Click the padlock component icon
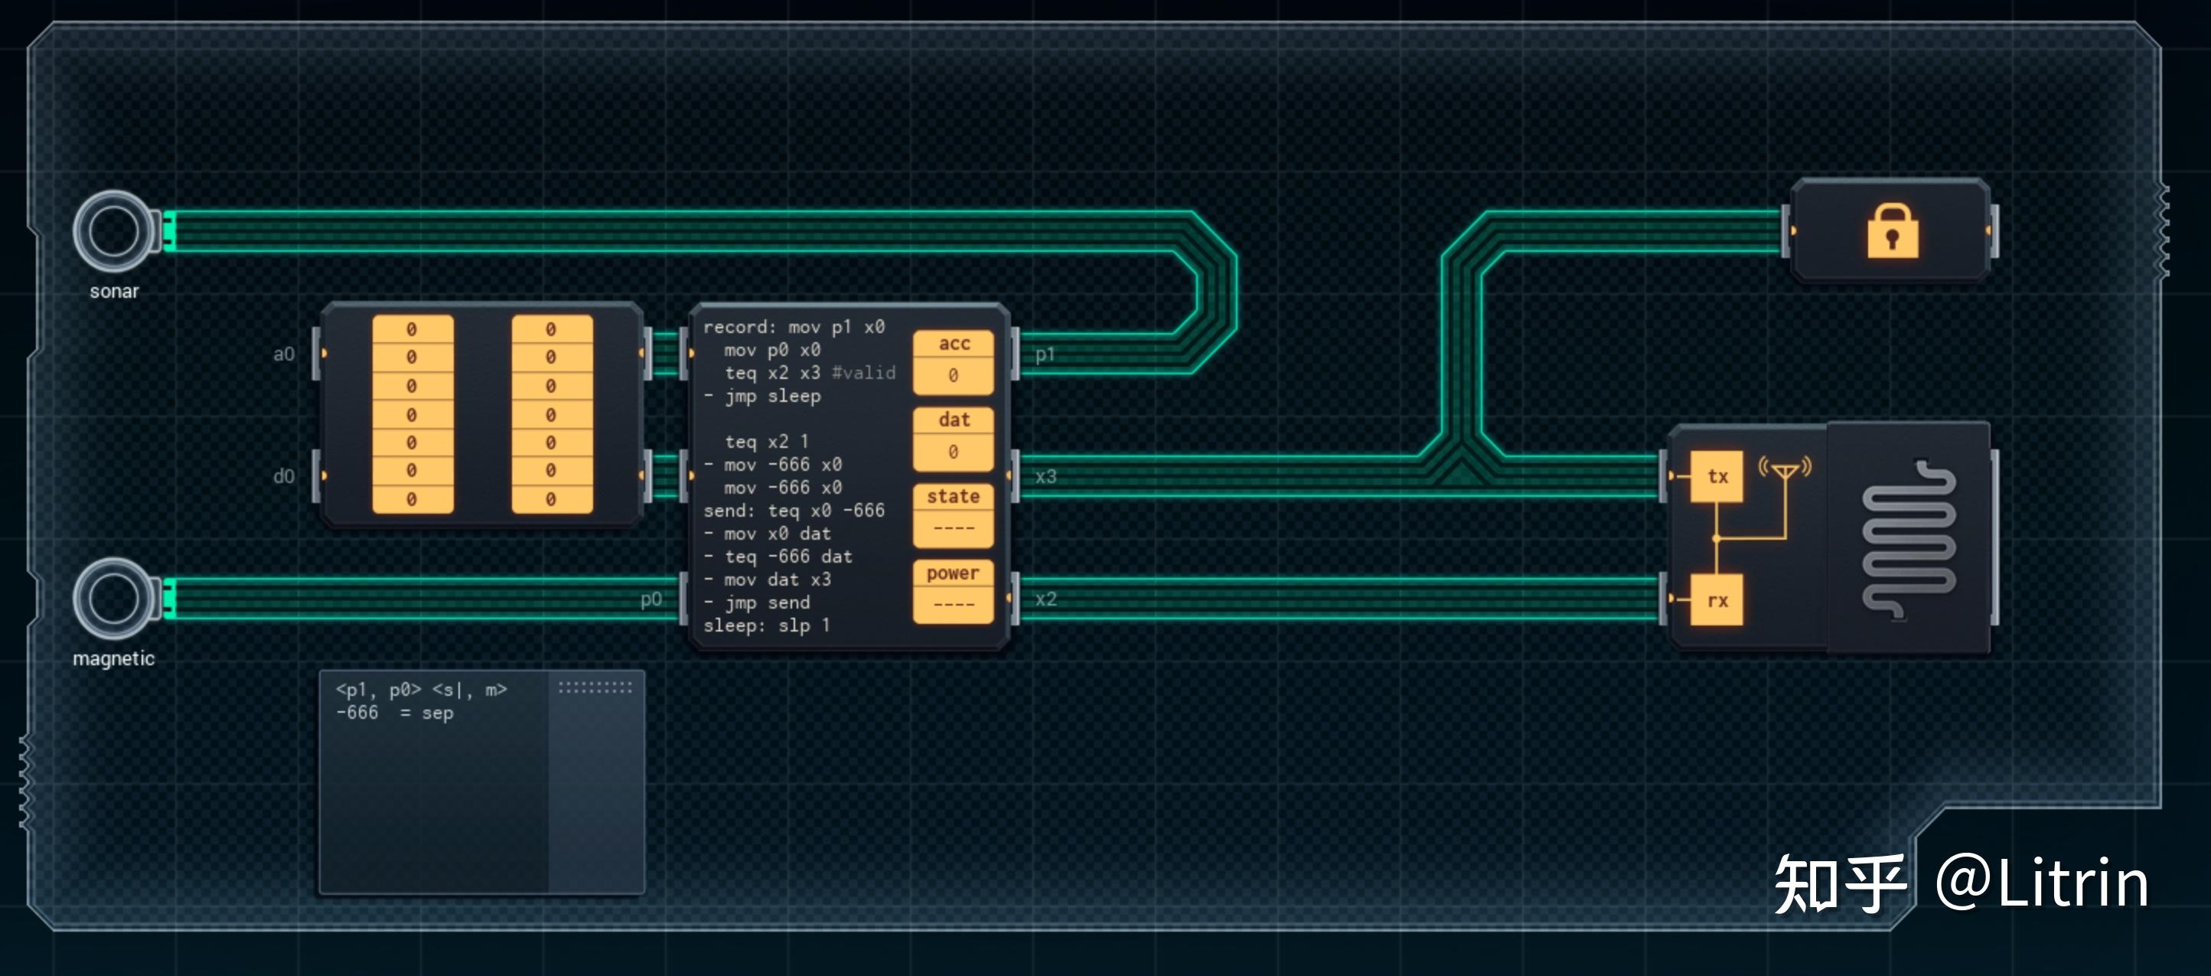This screenshot has height=976, width=2211. (1892, 231)
